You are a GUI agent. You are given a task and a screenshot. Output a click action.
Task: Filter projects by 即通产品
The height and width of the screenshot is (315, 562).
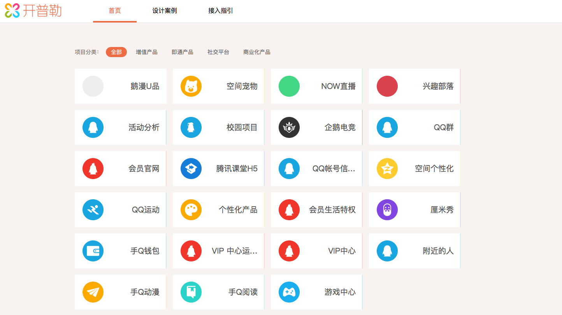point(183,52)
